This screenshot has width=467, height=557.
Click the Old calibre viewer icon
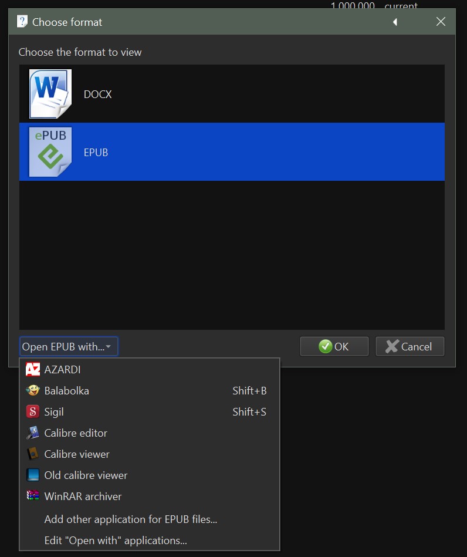[x=33, y=475]
